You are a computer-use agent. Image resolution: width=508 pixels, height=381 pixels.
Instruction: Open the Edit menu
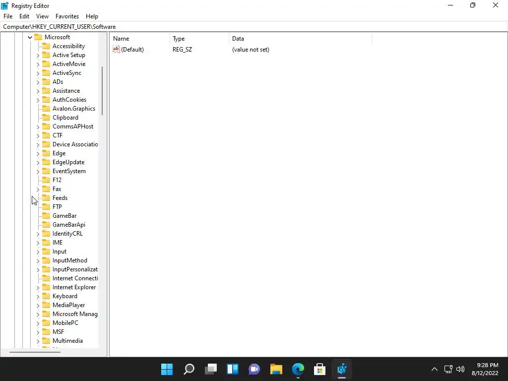click(24, 16)
